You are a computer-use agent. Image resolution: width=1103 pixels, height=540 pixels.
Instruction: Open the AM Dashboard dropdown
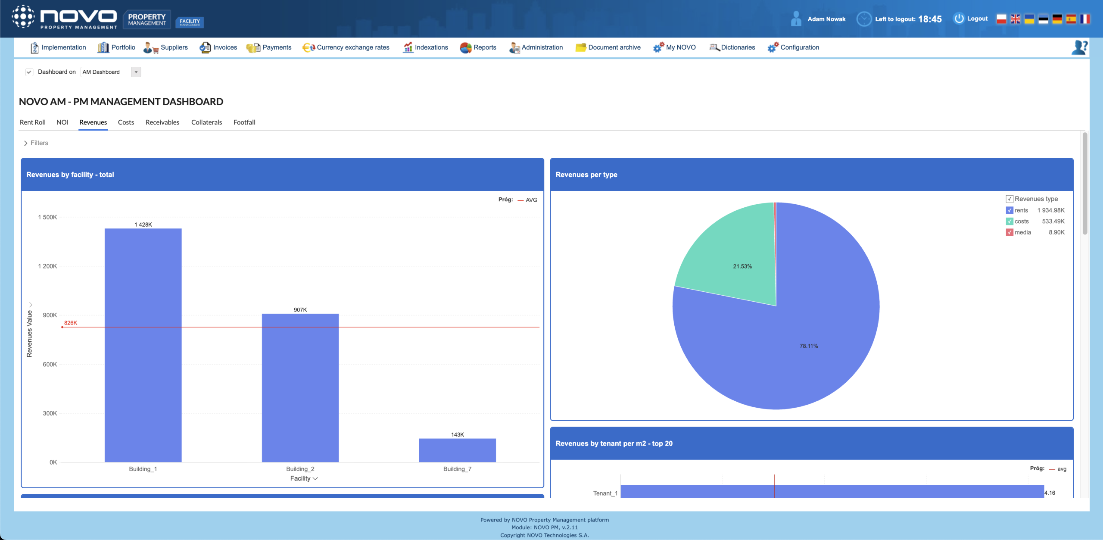[136, 72]
